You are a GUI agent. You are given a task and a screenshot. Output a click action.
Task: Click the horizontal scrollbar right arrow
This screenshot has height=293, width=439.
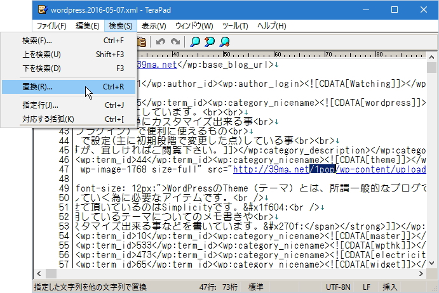click(421, 274)
